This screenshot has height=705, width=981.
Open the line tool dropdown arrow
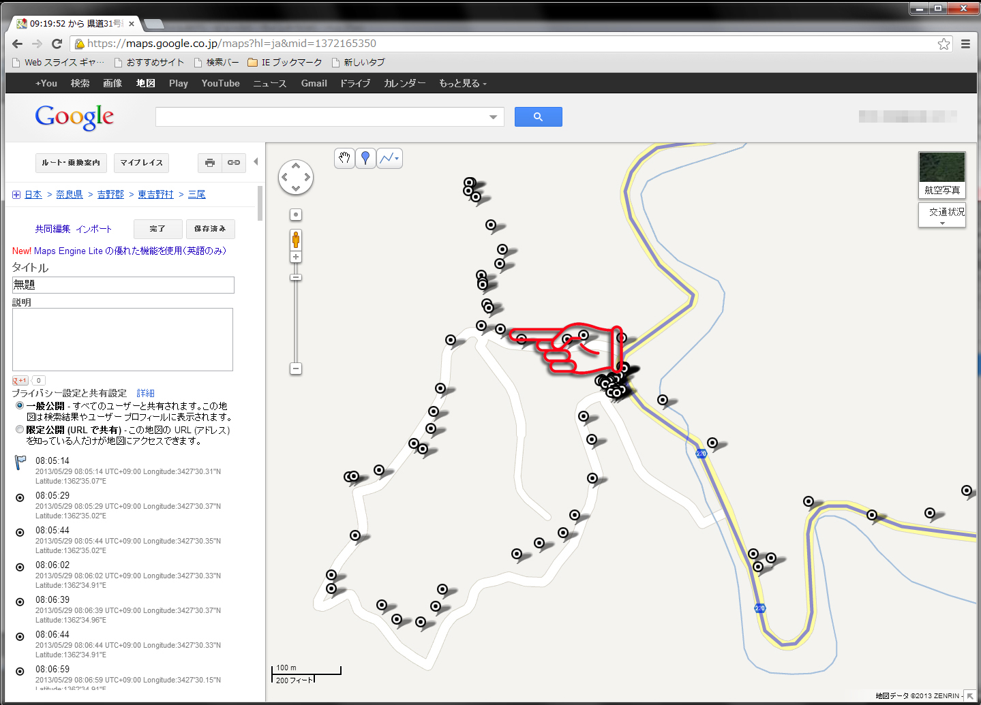(x=397, y=159)
